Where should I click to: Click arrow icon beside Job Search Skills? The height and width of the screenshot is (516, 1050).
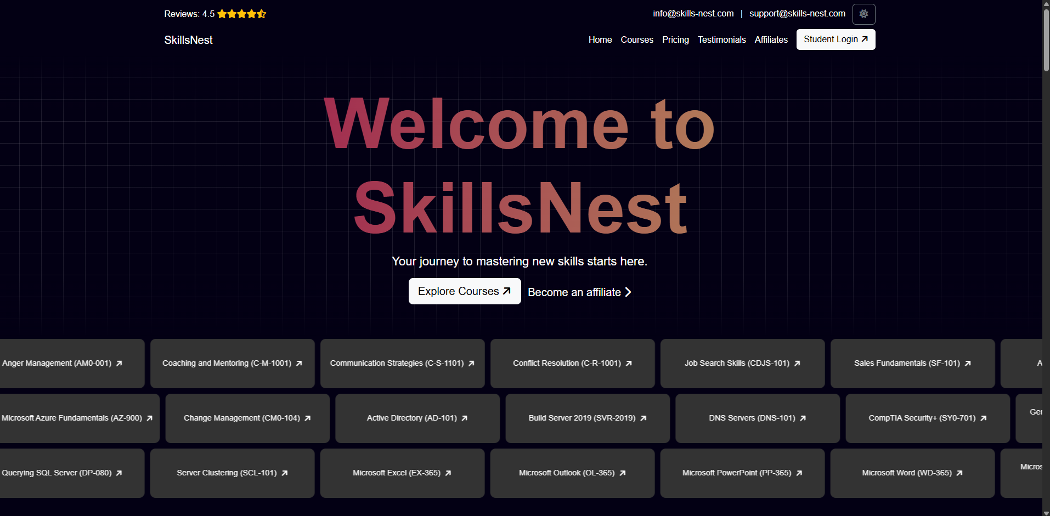point(797,363)
